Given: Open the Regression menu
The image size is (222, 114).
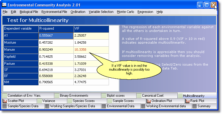Looking at the screenshot, I should pyautogui.click(x=145, y=12).
